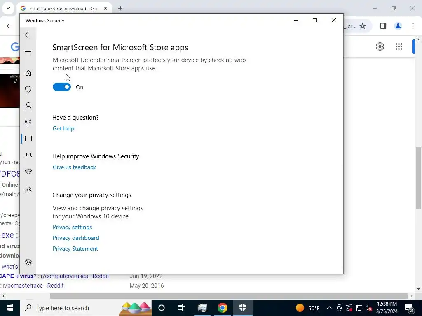Open Family options icon
422x316 pixels.
[x=28, y=188]
